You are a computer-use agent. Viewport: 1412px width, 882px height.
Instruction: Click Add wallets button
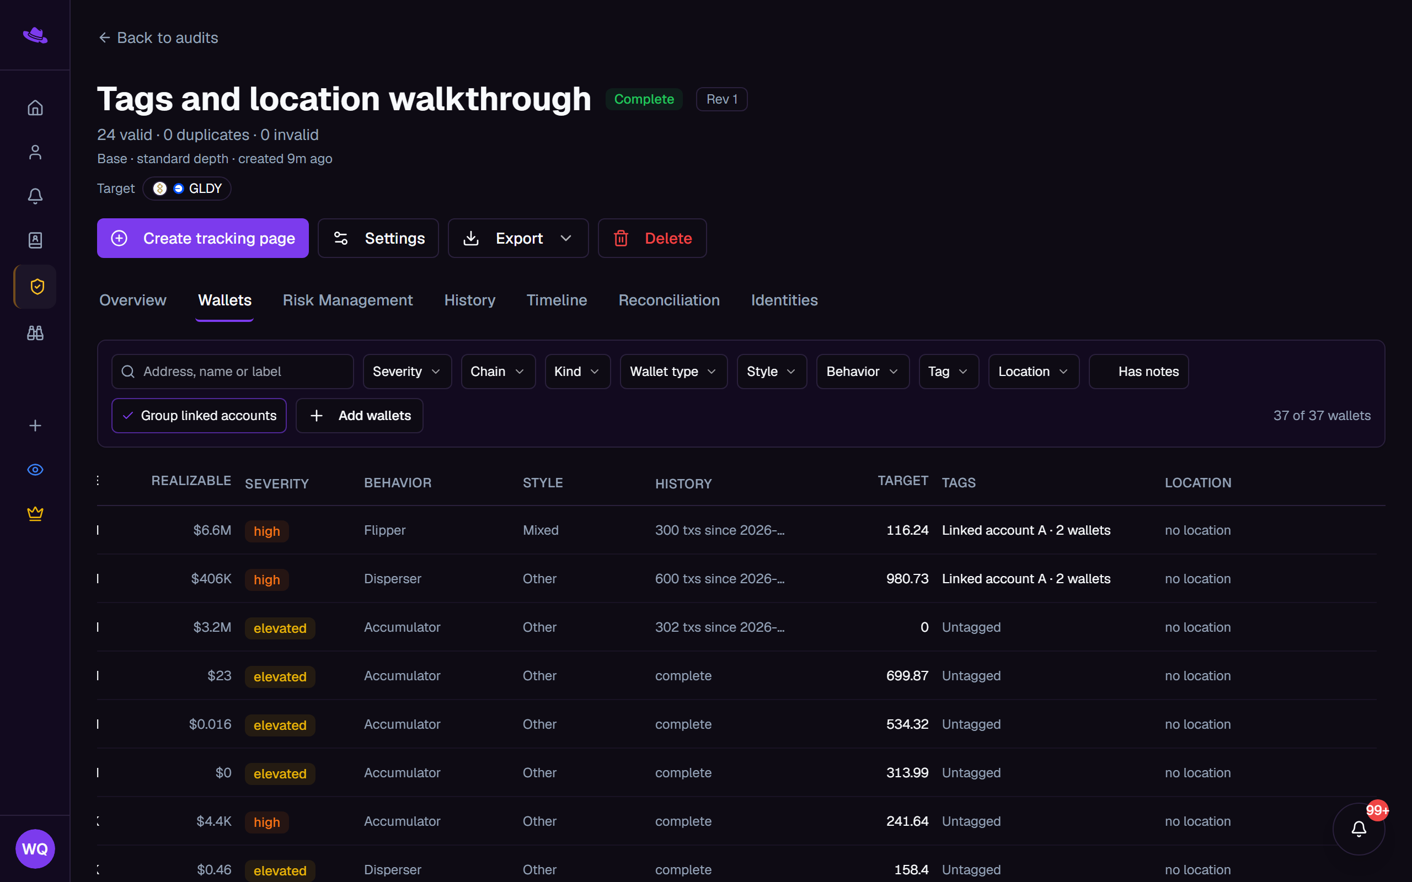(360, 415)
